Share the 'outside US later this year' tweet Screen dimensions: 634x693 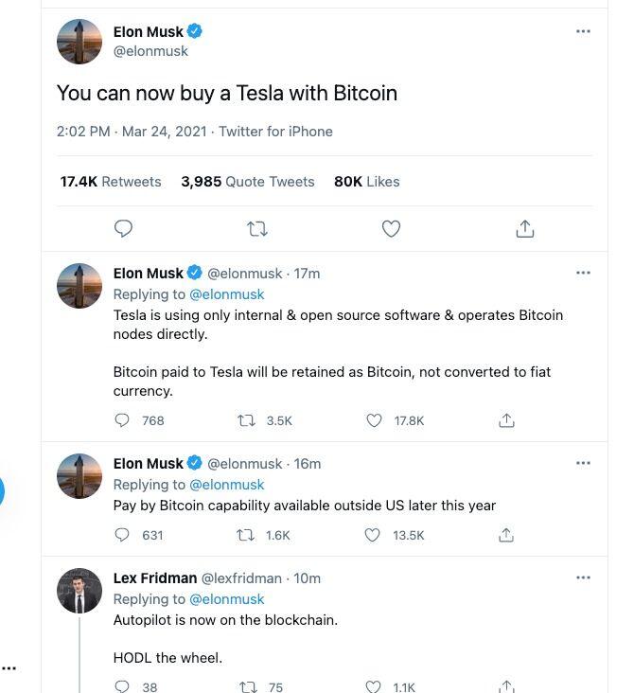tap(506, 535)
